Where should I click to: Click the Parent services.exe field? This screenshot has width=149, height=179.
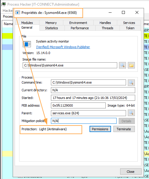click(x=88, y=113)
